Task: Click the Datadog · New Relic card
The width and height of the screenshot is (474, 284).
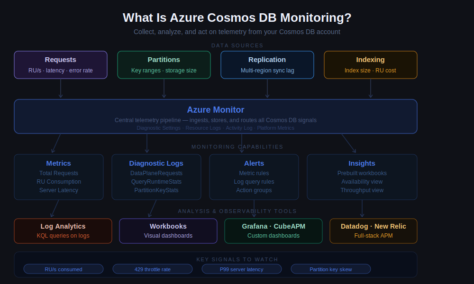Action: (x=374, y=231)
